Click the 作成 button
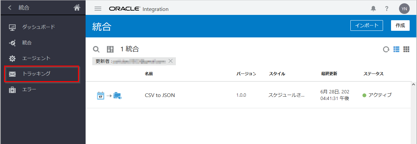 tap(400, 25)
